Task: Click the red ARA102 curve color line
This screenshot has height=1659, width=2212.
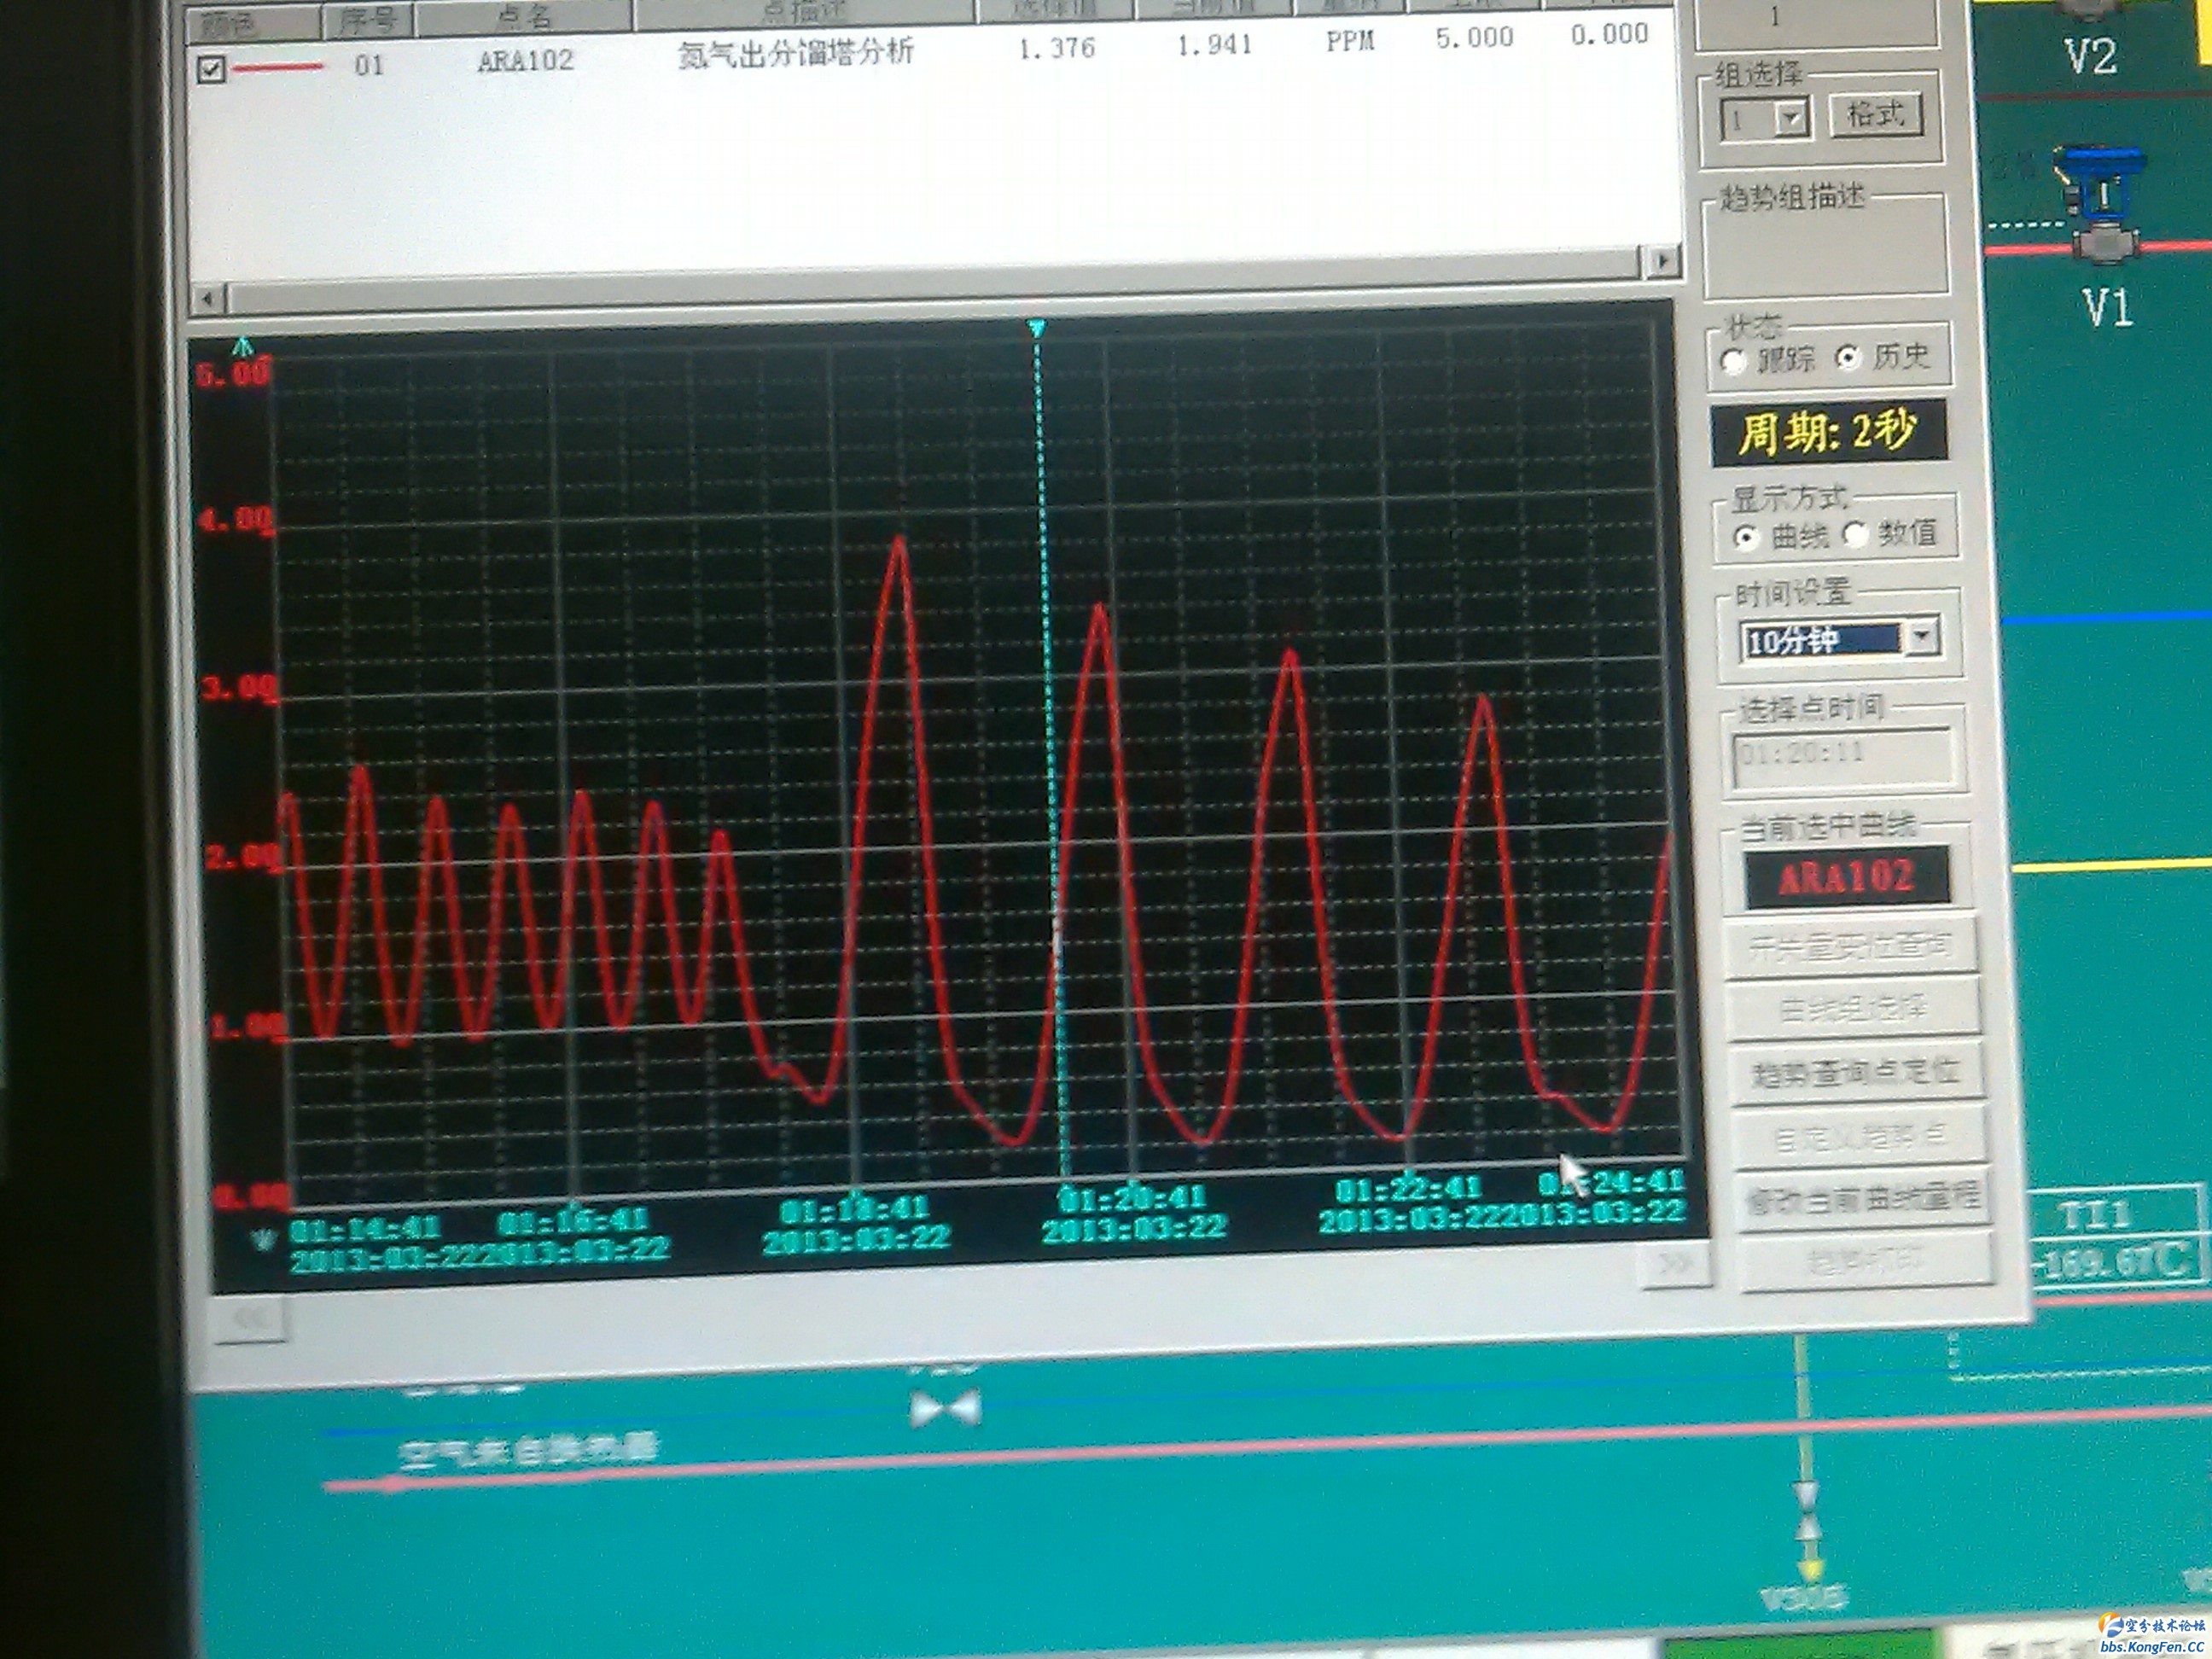Action: (x=278, y=67)
